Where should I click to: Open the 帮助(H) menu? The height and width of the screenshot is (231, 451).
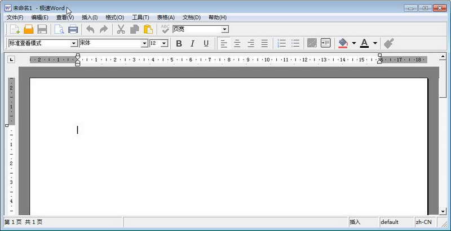point(218,17)
